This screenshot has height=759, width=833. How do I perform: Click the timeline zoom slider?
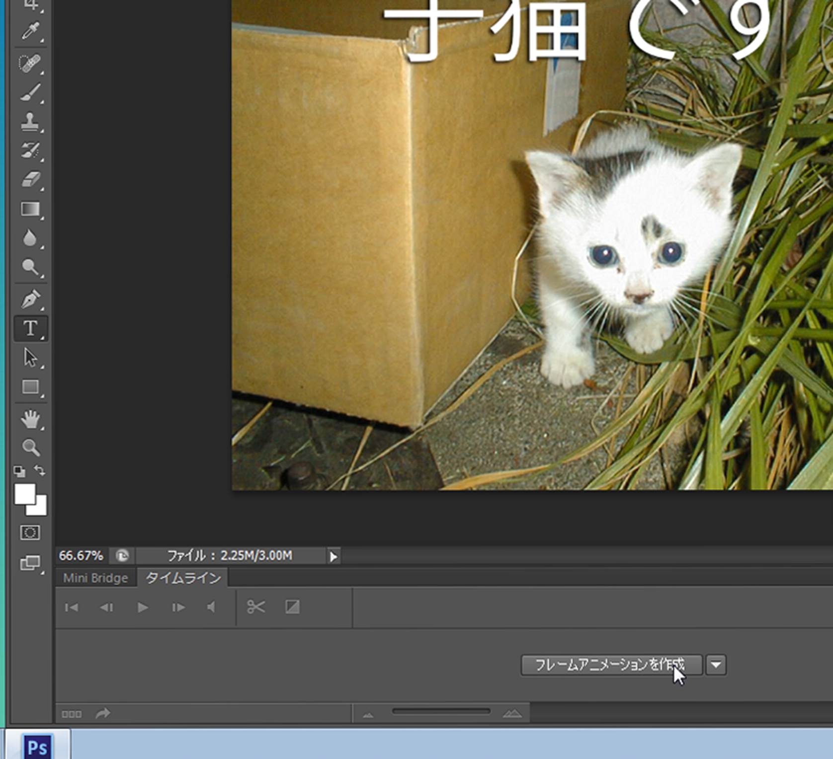(441, 712)
